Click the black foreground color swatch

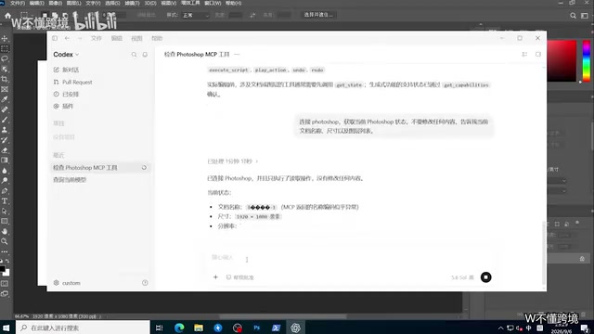pyautogui.click(x=2, y=269)
